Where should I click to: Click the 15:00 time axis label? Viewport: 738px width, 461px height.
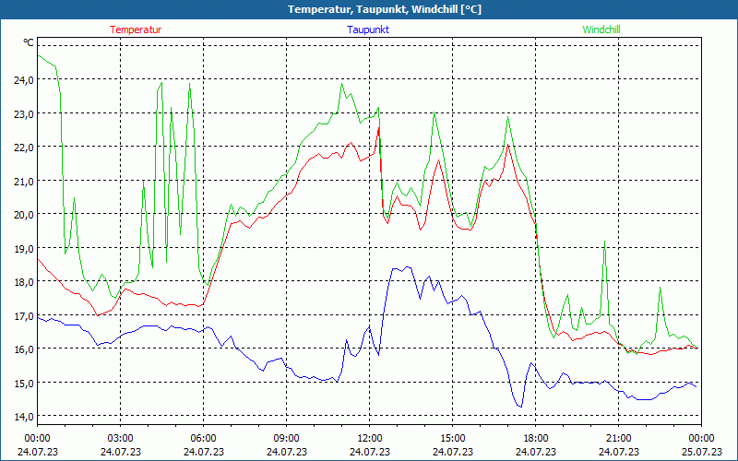[453, 439]
